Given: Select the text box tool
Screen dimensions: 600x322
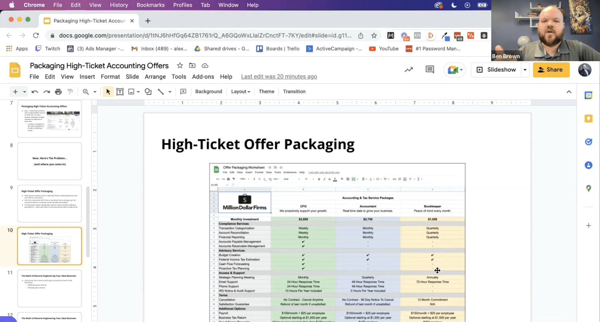Looking at the screenshot, I should click(x=120, y=91).
